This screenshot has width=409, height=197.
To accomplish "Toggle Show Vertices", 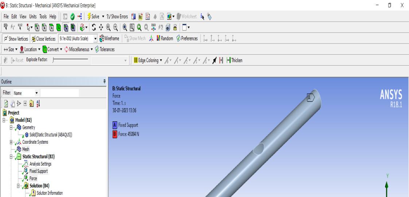I will point(16,39).
